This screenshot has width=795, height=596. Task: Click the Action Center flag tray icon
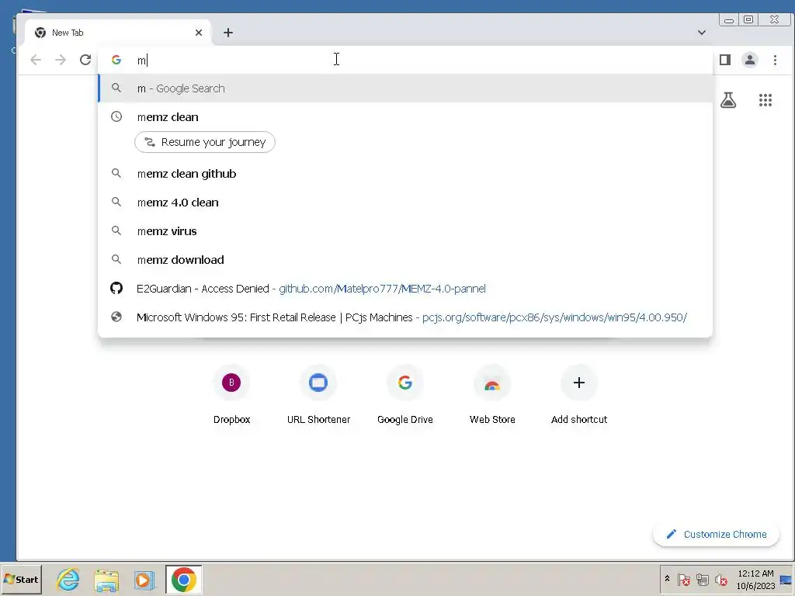tap(683, 579)
